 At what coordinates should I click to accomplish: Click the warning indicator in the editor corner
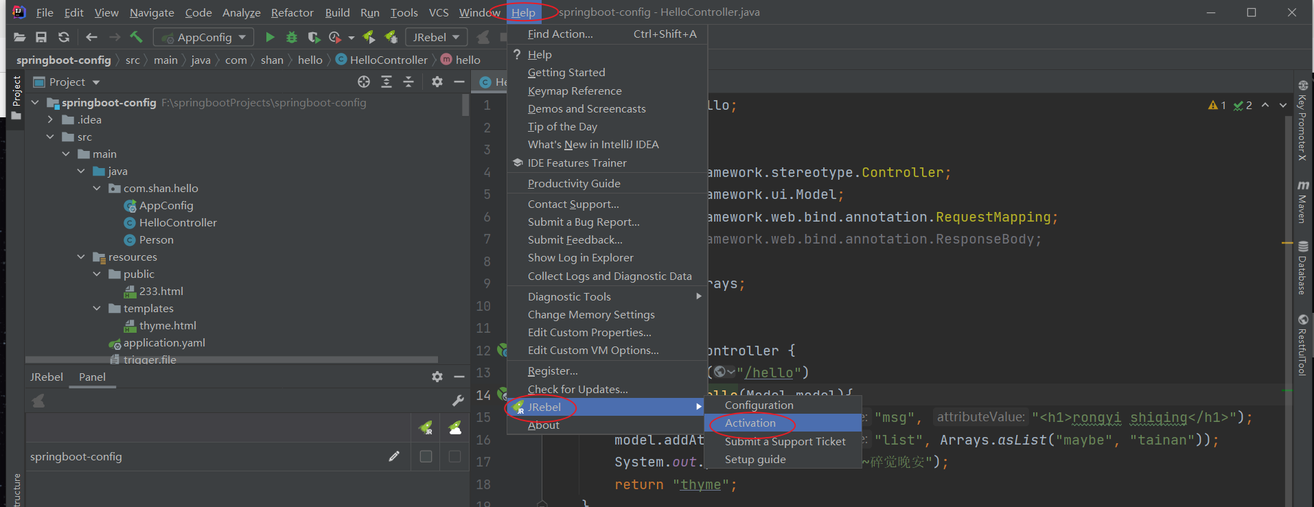click(1217, 105)
